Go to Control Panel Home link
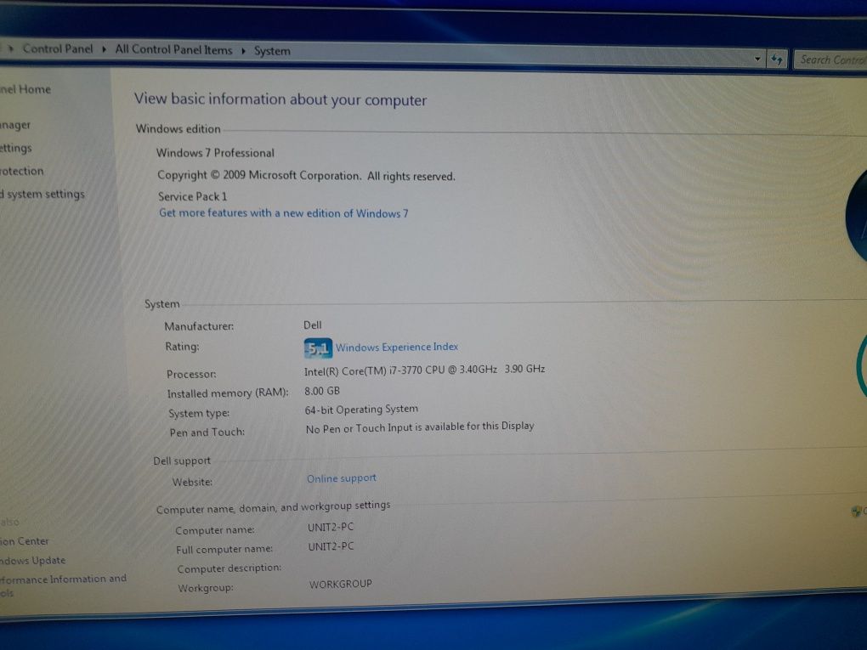867x650 pixels. pos(25,89)
